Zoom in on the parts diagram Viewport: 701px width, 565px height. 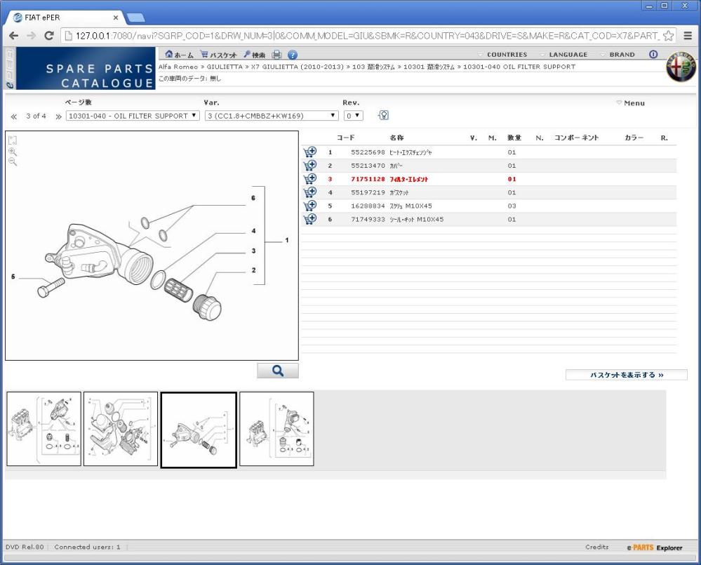coord(13,152)
